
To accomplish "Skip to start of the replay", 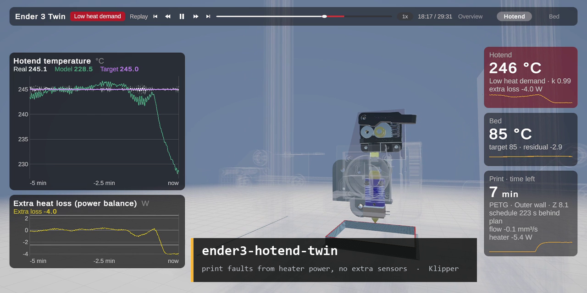I will [155, 16].
